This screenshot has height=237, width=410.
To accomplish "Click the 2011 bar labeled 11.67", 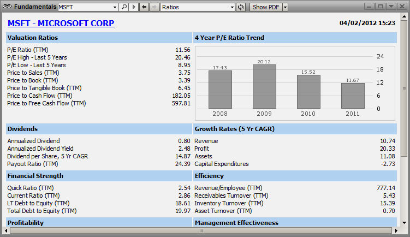I will click(353, 96).
